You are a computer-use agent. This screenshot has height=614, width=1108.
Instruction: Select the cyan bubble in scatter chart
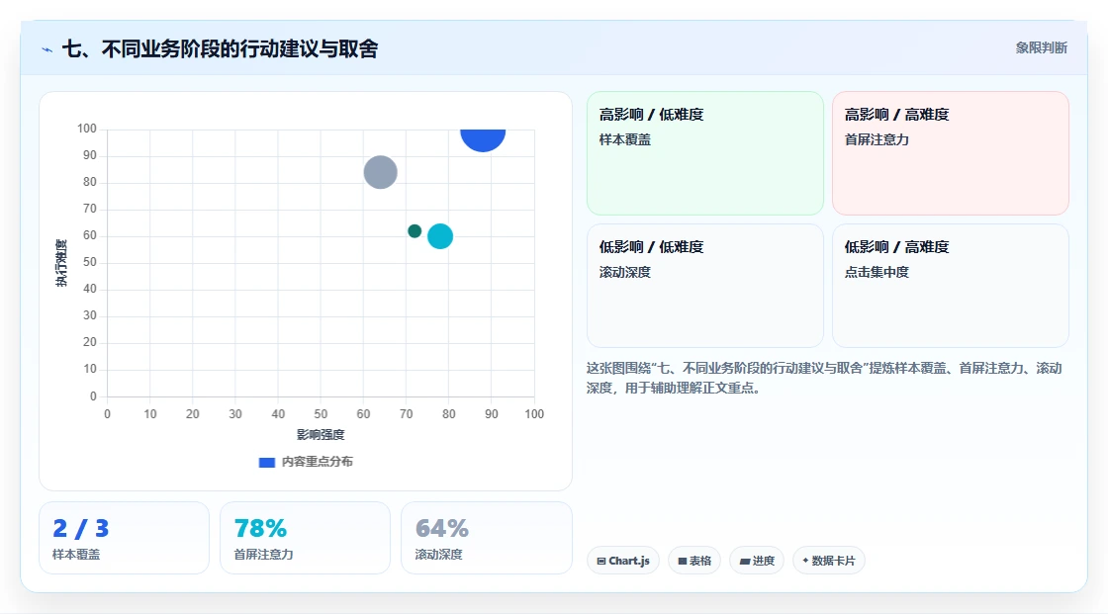(x=439, y=236)
